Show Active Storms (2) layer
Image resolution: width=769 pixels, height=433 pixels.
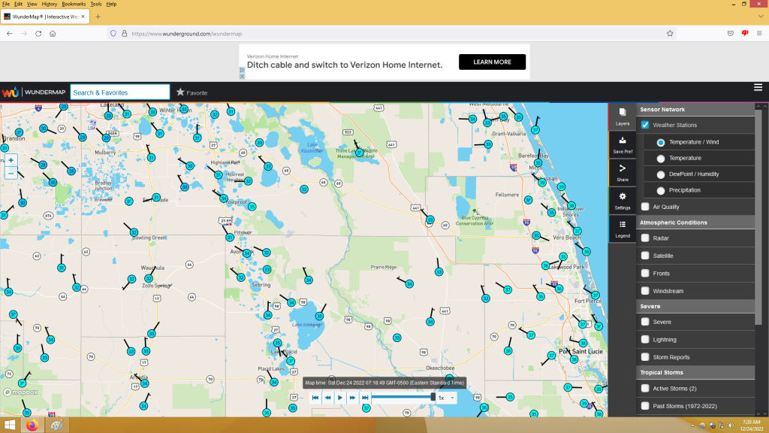pyautogui.click(x=645, y=389)
